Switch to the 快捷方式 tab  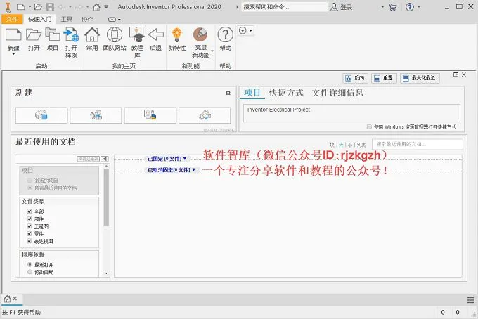coord(286,93)
